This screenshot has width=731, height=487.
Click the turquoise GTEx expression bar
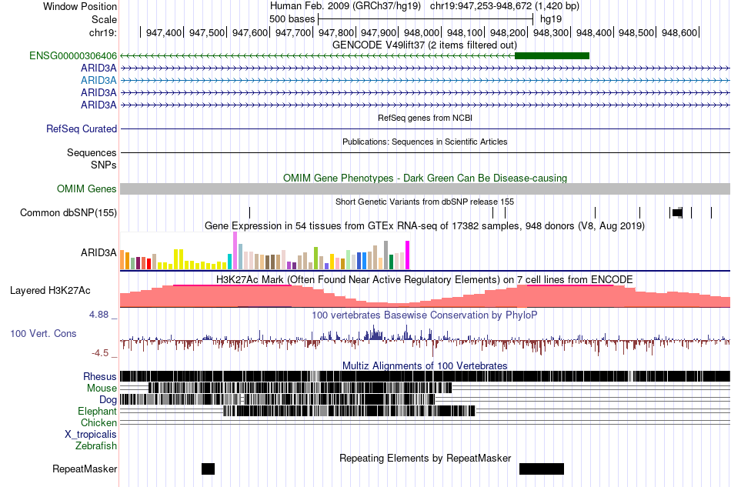(229, 262)
